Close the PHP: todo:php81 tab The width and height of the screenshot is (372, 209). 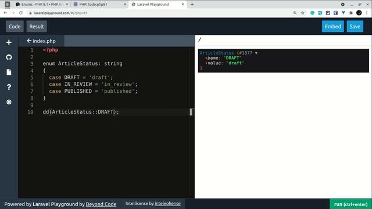click(x=125, y=4)
